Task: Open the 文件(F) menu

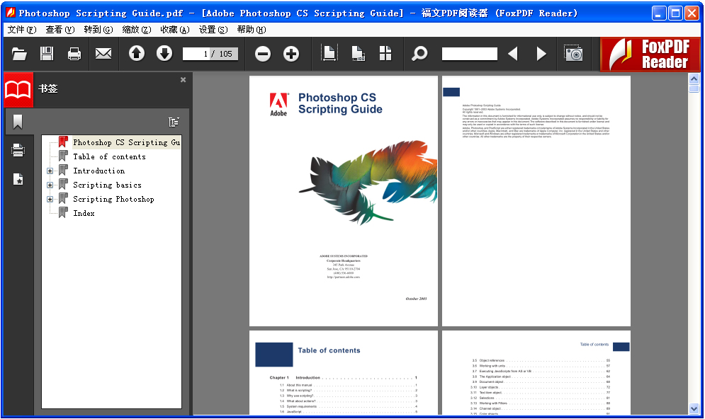Action: click(x=21, y=30)
